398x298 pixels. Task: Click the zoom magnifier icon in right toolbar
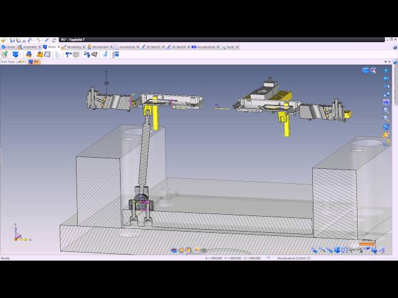[x=386, y=110]
